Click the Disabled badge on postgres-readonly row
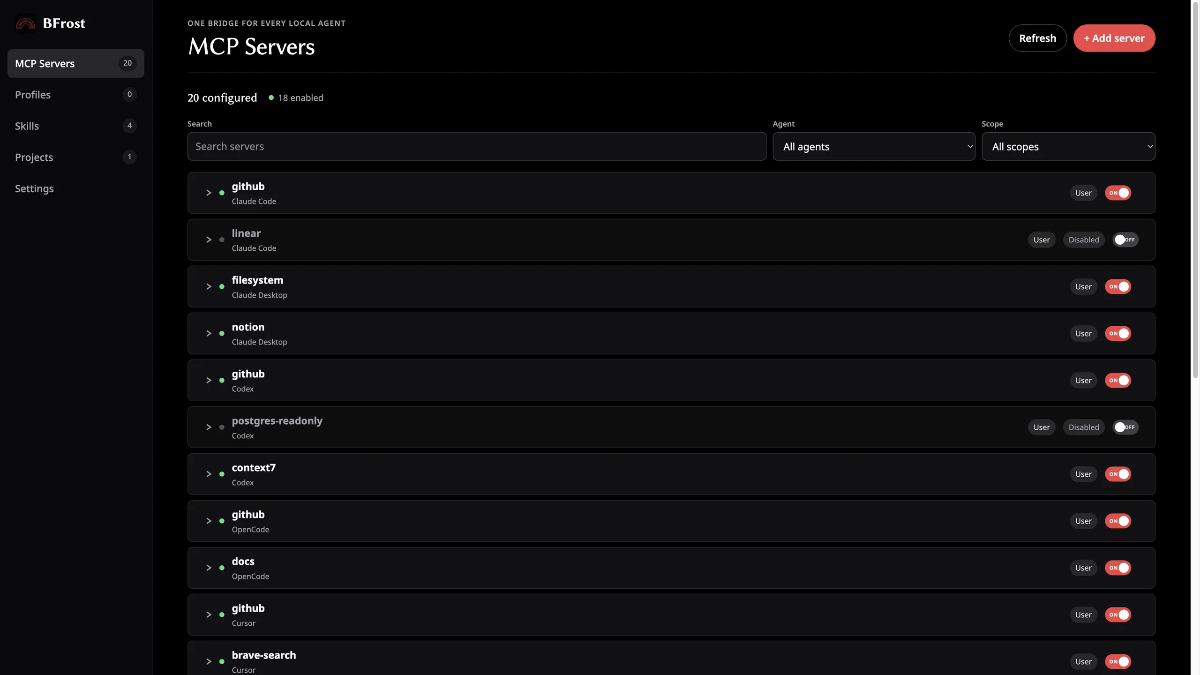The width and height of the screenshot is (1200, 675). tap(1084, 427)
